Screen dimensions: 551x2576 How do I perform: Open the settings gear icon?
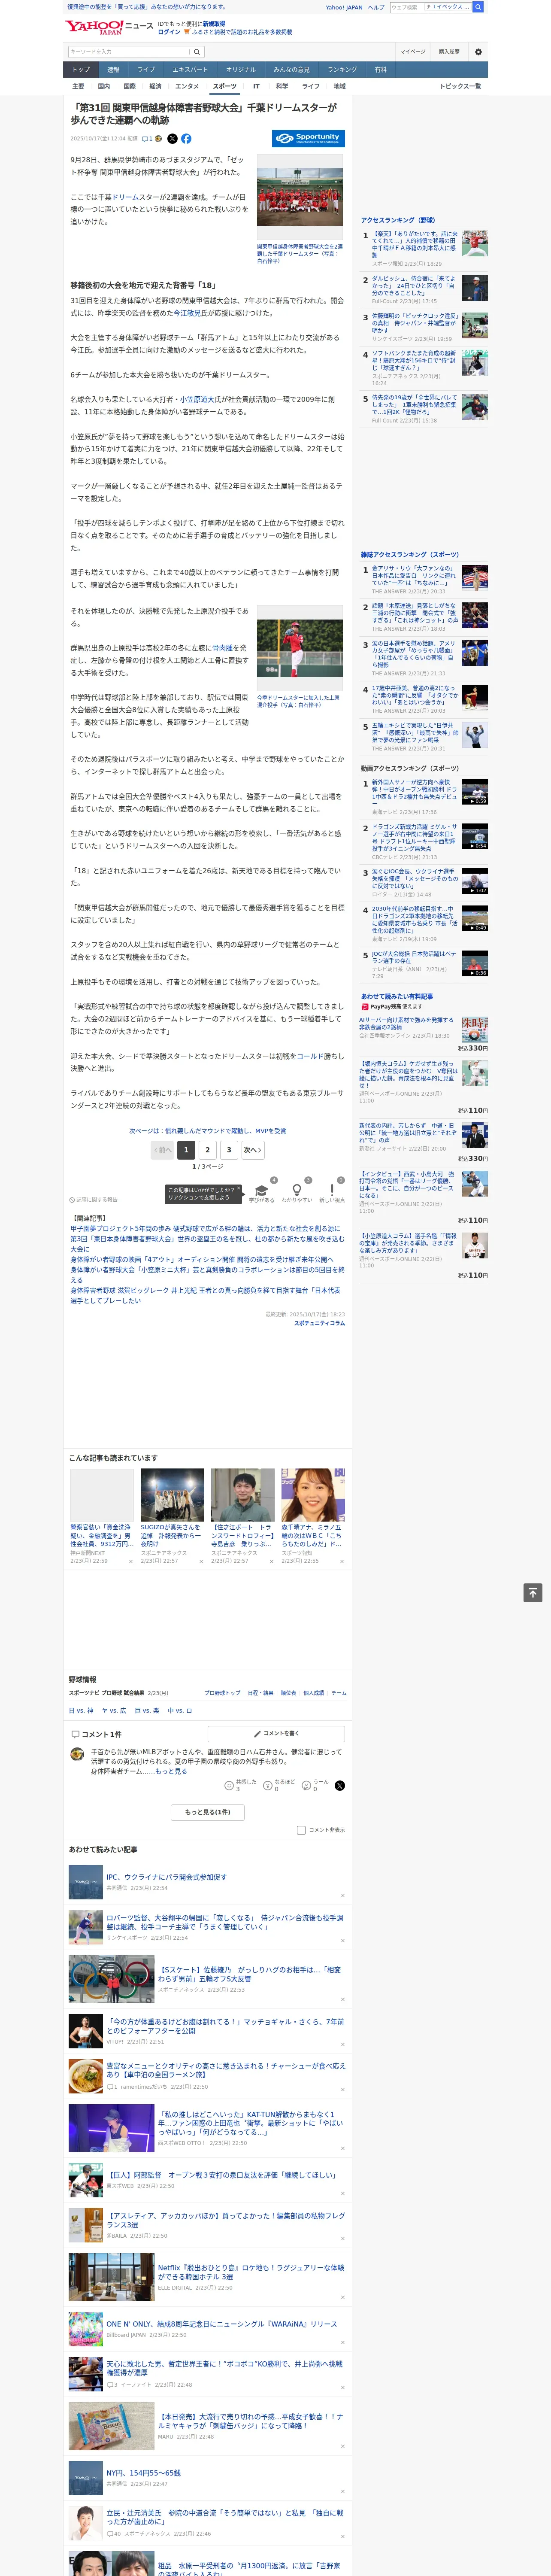[x=478, y=52]
